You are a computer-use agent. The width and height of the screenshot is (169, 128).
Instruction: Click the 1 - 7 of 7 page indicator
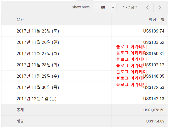pos(130,8)
